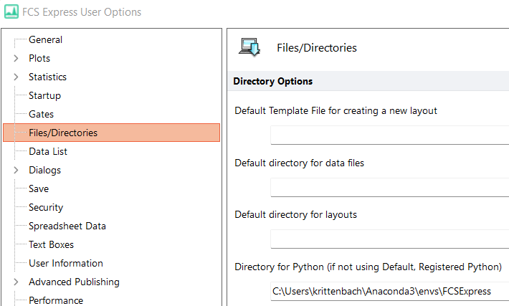This screenshot has height=306, width=509.
Task: Click the Default Template File input field
Action: pyautogui.click(x=389, y=135)
